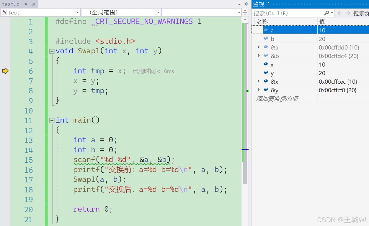Click the search back arrow
Viewport: 369px width, 226px height.
(x=340, y=13)
